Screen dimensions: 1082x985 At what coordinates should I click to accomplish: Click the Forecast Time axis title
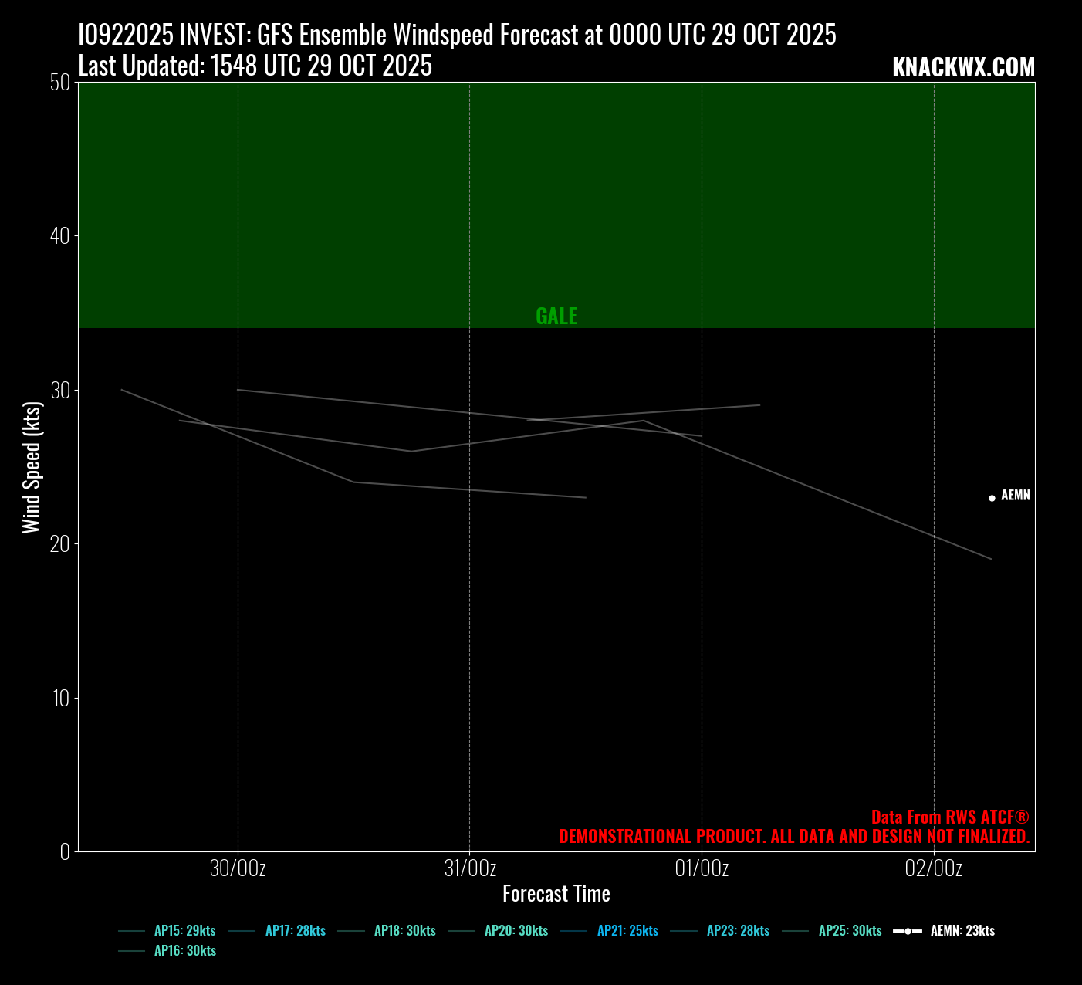coord(556,894)
